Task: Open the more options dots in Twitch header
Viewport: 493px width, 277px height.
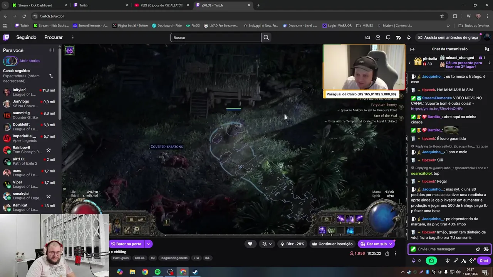Action: click(73, 37)
